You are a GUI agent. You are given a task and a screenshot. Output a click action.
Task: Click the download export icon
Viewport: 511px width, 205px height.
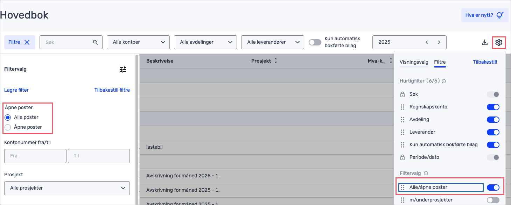(484, 42)
